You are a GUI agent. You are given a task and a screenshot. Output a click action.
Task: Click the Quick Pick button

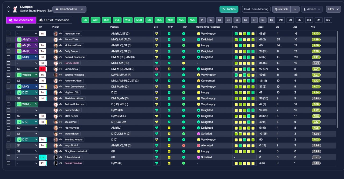point(281,9)
